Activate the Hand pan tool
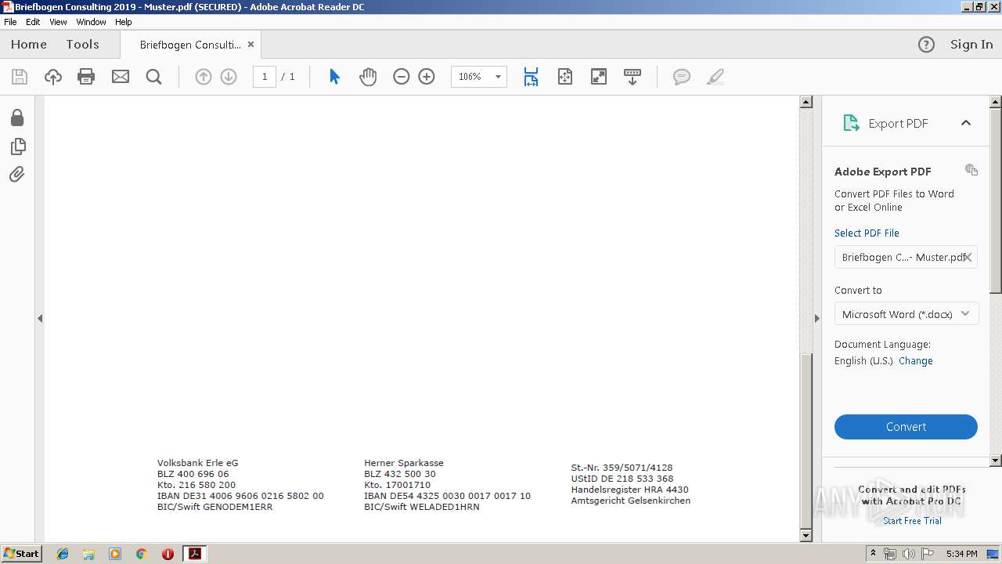This screenshot has width=1002, height=564. coord(368,77)
